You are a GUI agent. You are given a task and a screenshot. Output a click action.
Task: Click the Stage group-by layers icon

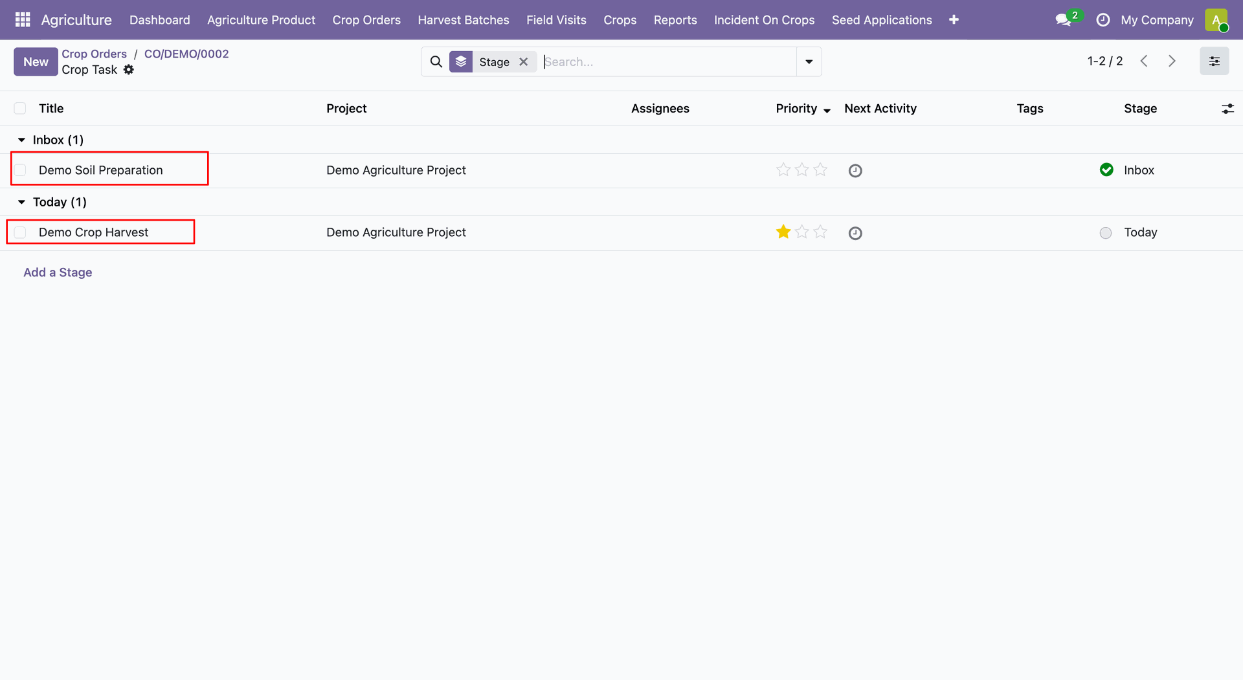[x=461, y=62]
